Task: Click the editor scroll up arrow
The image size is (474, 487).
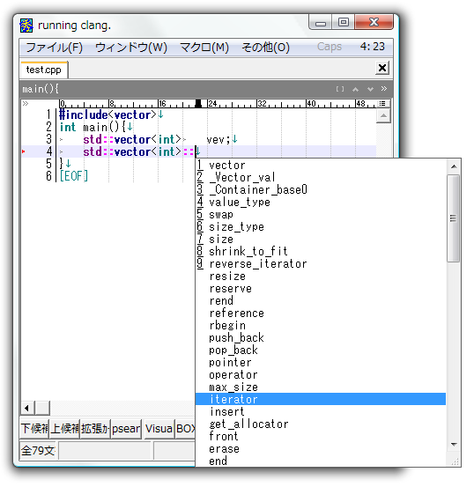Action: pyautogui.click(x=383, y=116)
